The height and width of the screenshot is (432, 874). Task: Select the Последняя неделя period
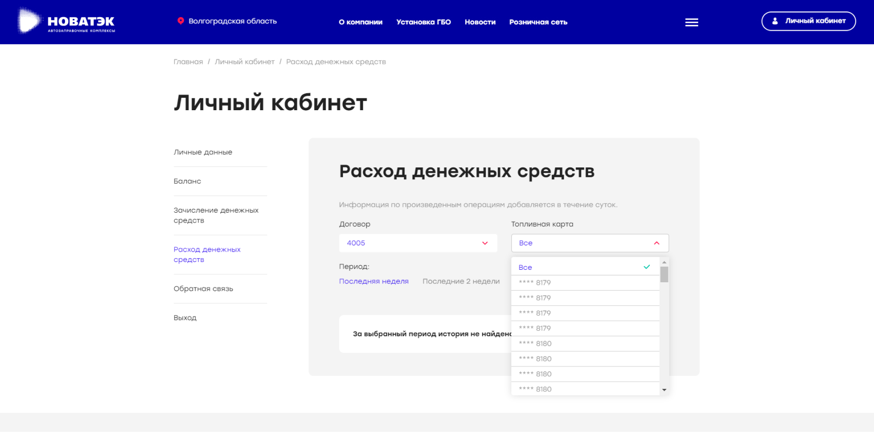374,281
